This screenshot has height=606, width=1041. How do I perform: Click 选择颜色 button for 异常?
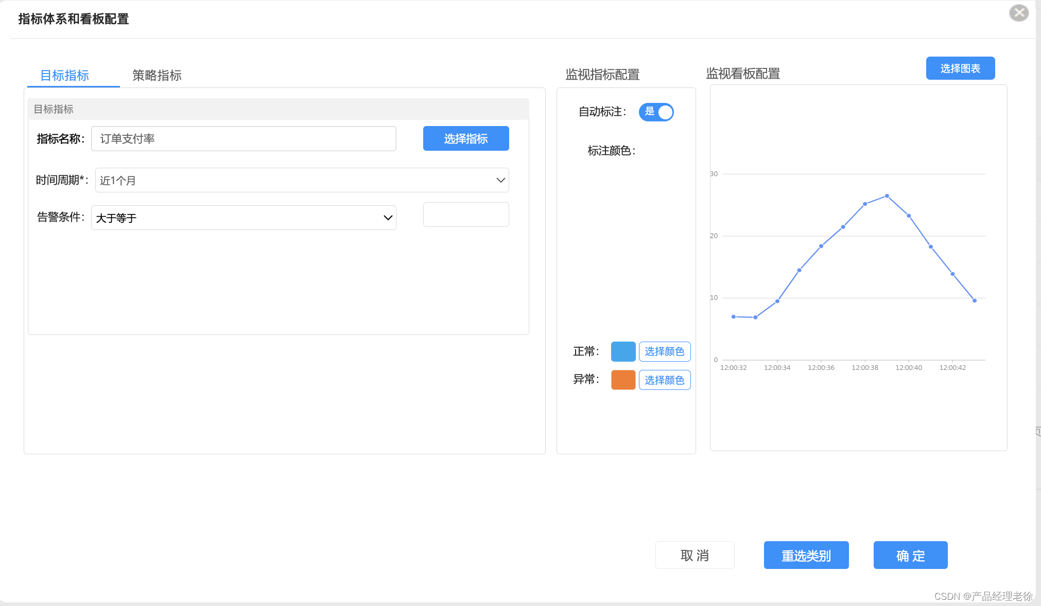[x=664, y=380]
